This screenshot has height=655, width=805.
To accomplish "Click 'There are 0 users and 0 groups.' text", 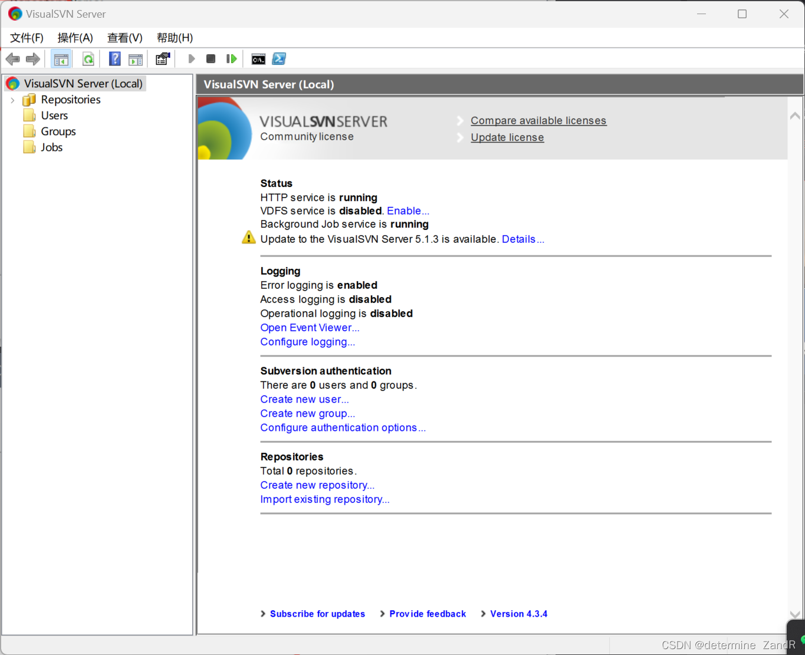I will [x=339, y=385].
